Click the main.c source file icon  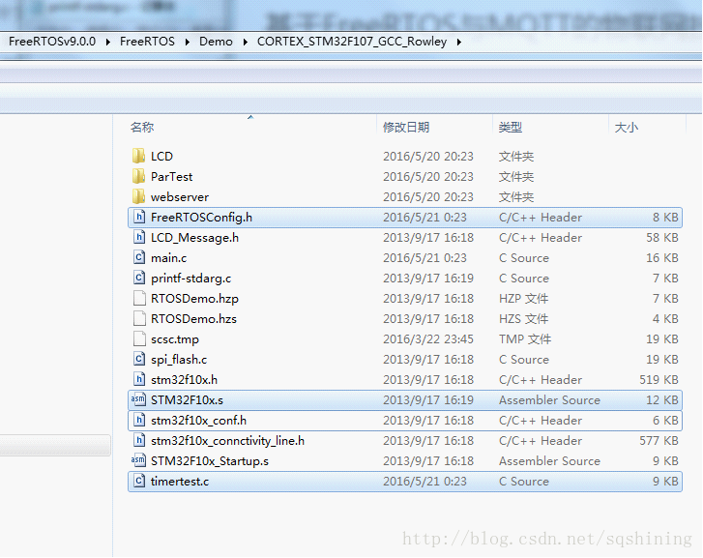pos(139,257)
